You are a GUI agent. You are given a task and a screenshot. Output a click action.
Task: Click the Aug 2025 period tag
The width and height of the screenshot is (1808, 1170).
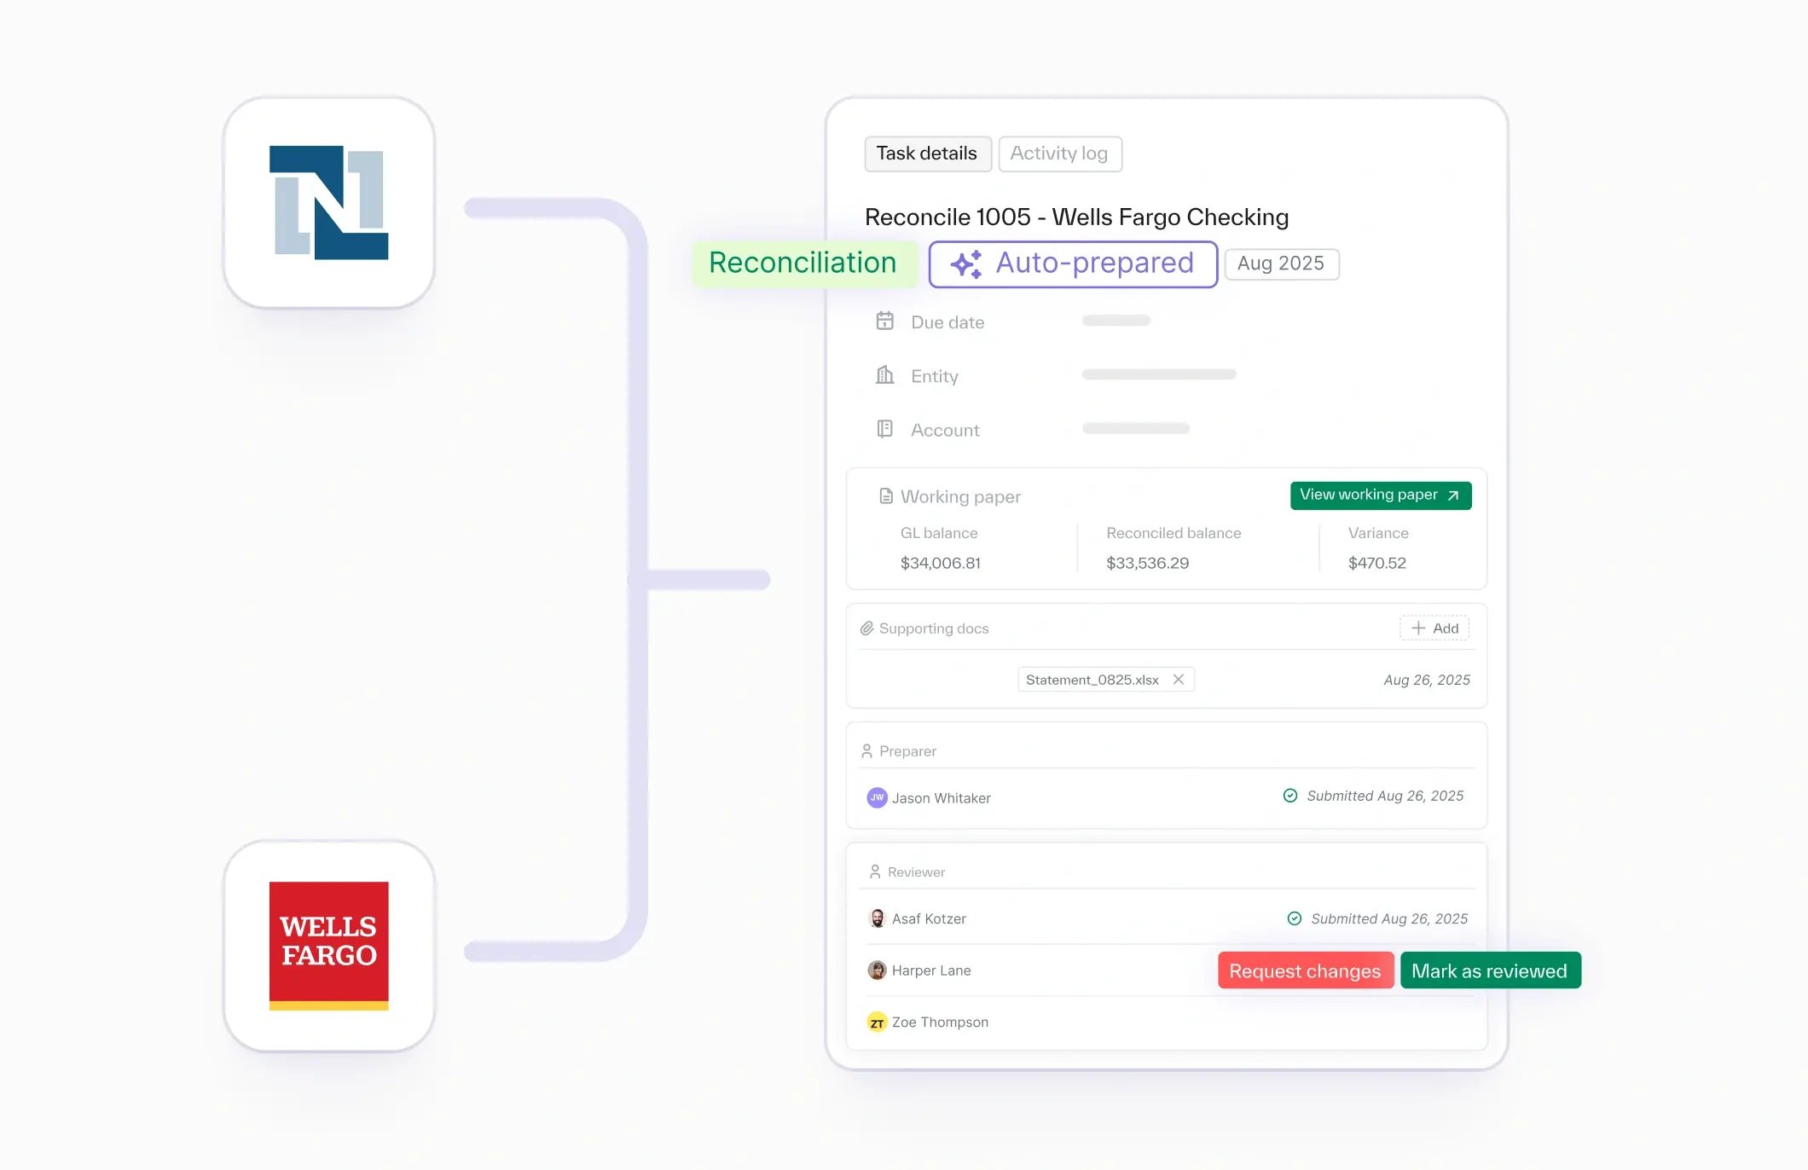(x=1281, y=264)
